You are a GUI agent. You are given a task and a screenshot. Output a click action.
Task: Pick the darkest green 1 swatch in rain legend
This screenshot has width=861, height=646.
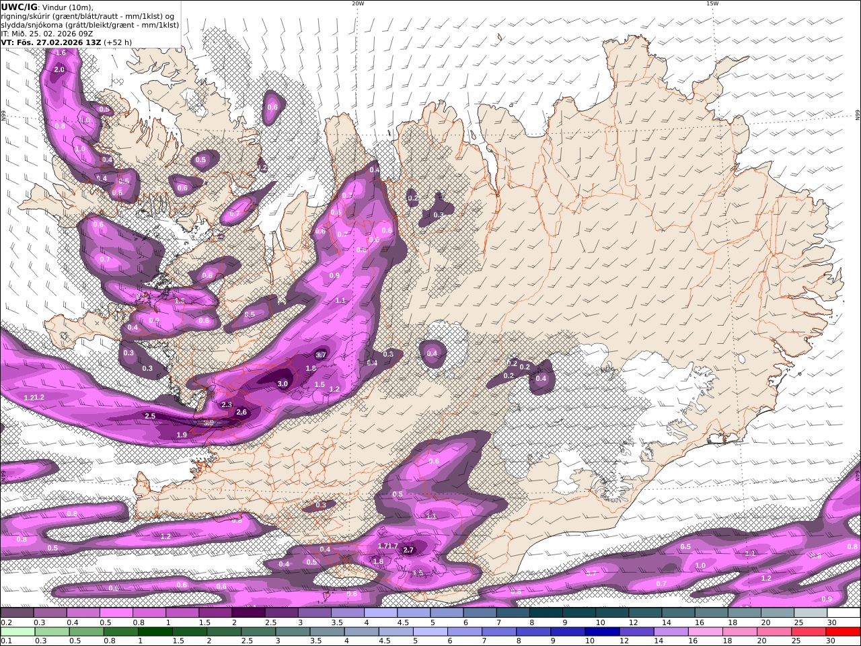tap(155, 632)
